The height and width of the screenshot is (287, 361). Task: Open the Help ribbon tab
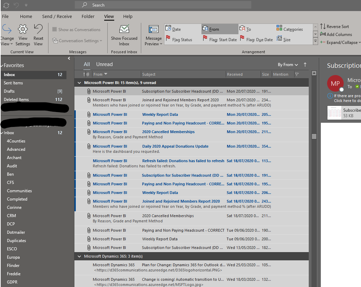(128, 16)
